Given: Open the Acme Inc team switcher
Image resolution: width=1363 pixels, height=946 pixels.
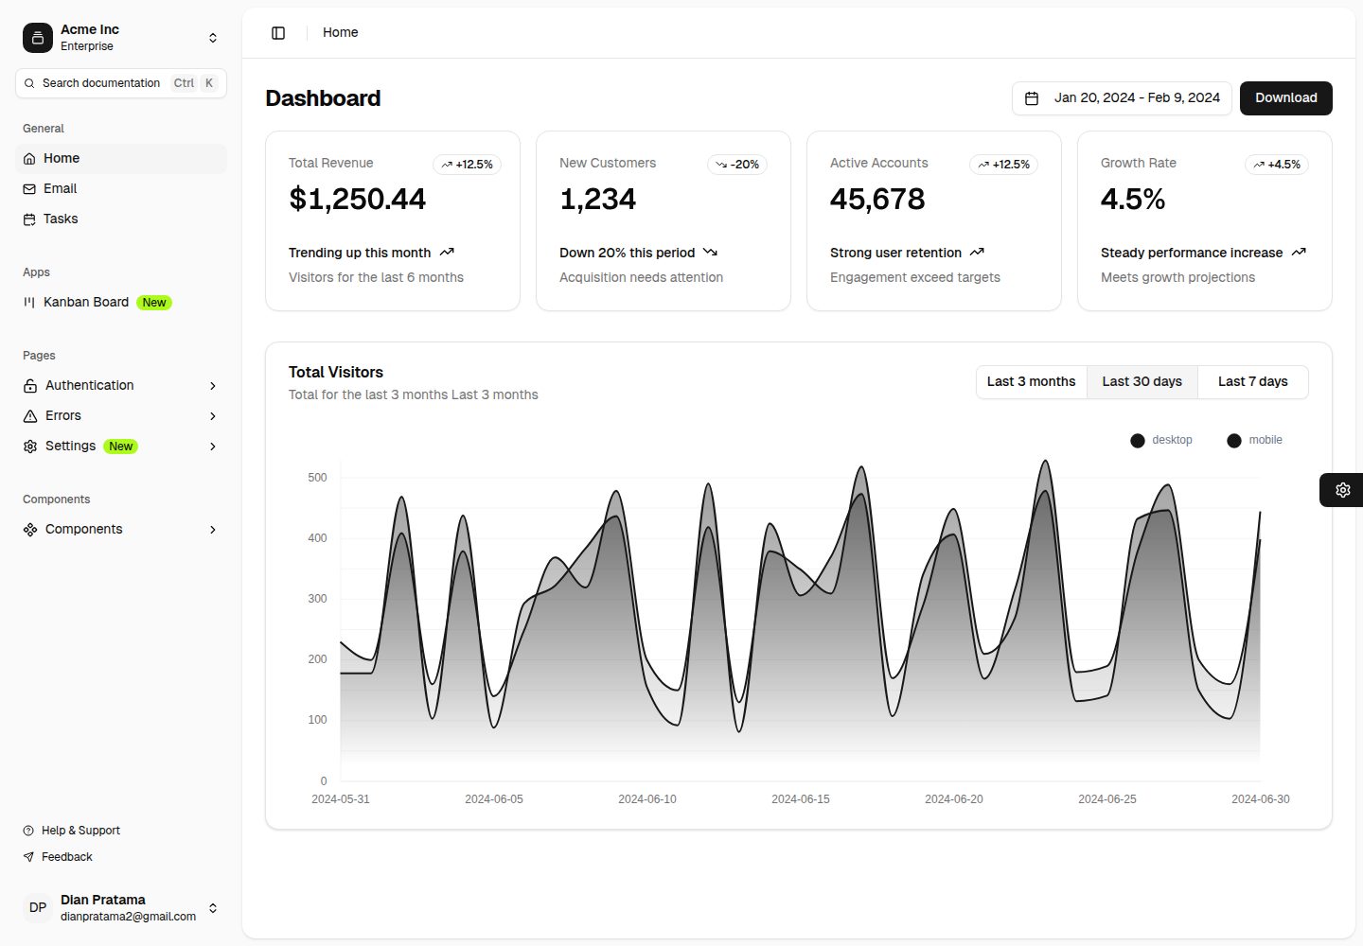Looking at the screenshot, I should click(x=121, y=38).
